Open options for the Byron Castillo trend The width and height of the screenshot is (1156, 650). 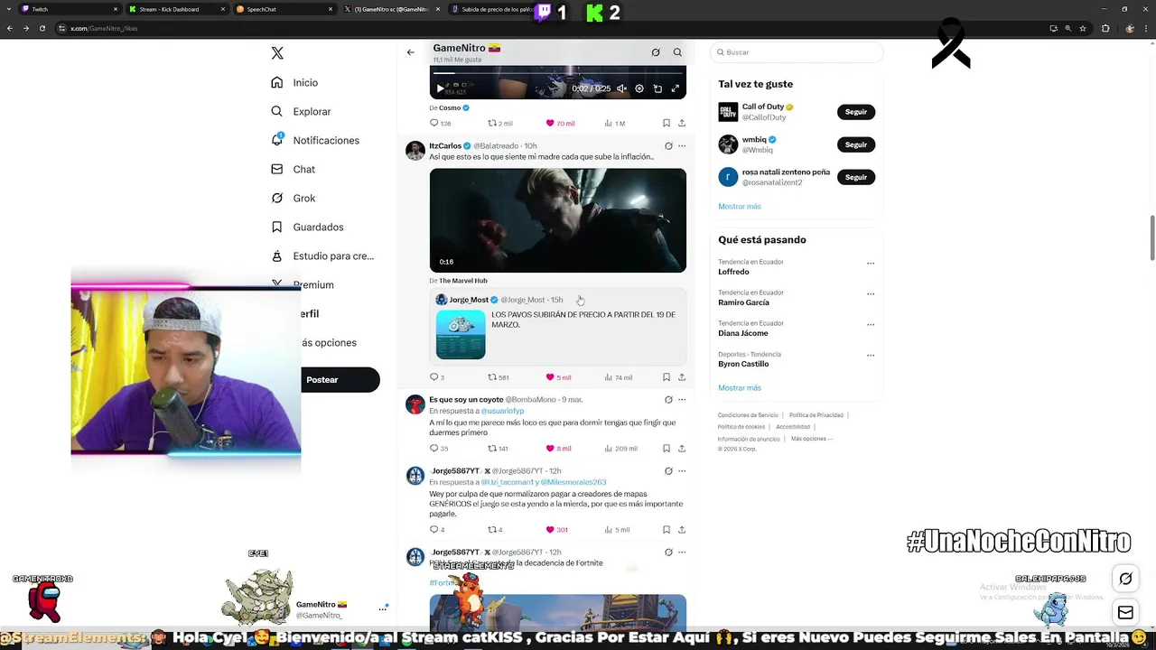point(871,356)
